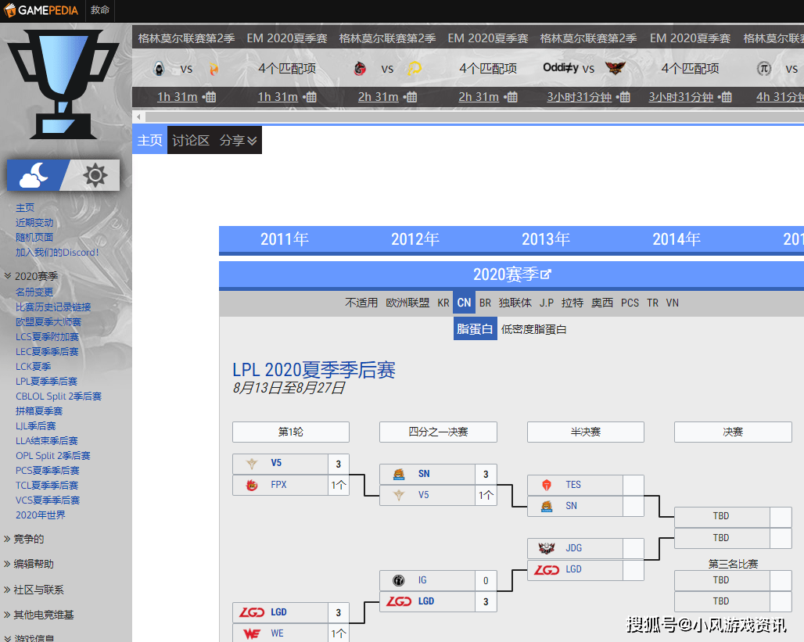Switch to dark mode with moon toggle
Viewport: 804px width, 642px height.
click(36, 175)
